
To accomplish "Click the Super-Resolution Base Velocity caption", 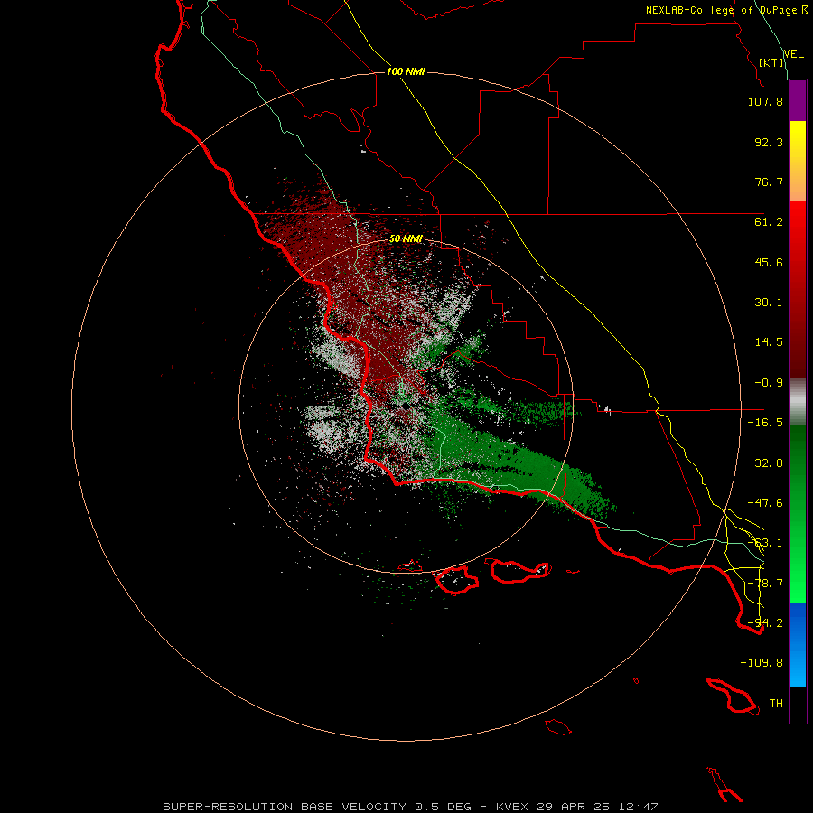I will pos(410,807).
